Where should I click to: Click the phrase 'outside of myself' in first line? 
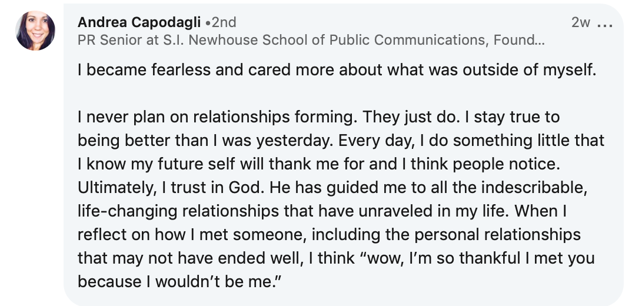(x=528, y=71)
